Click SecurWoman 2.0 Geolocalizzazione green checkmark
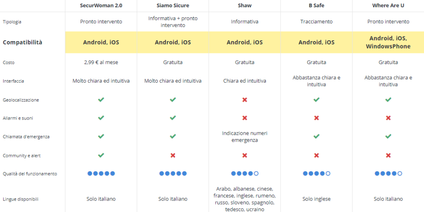The height and width of the screenshot is (212, 424). pos(101,100)
